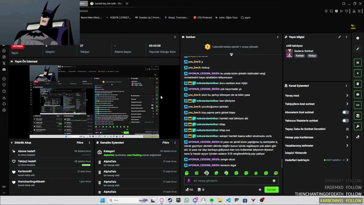Click the channel points infinity icon below chat
Screen dimensions: 364x205
189,190
